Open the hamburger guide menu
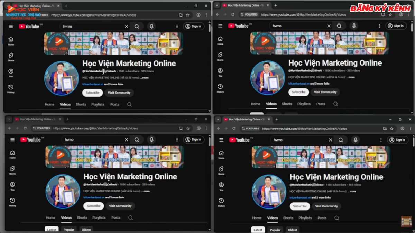Image resolution: width=415 pixels, height=233 pixels. (x=10, y=26)
